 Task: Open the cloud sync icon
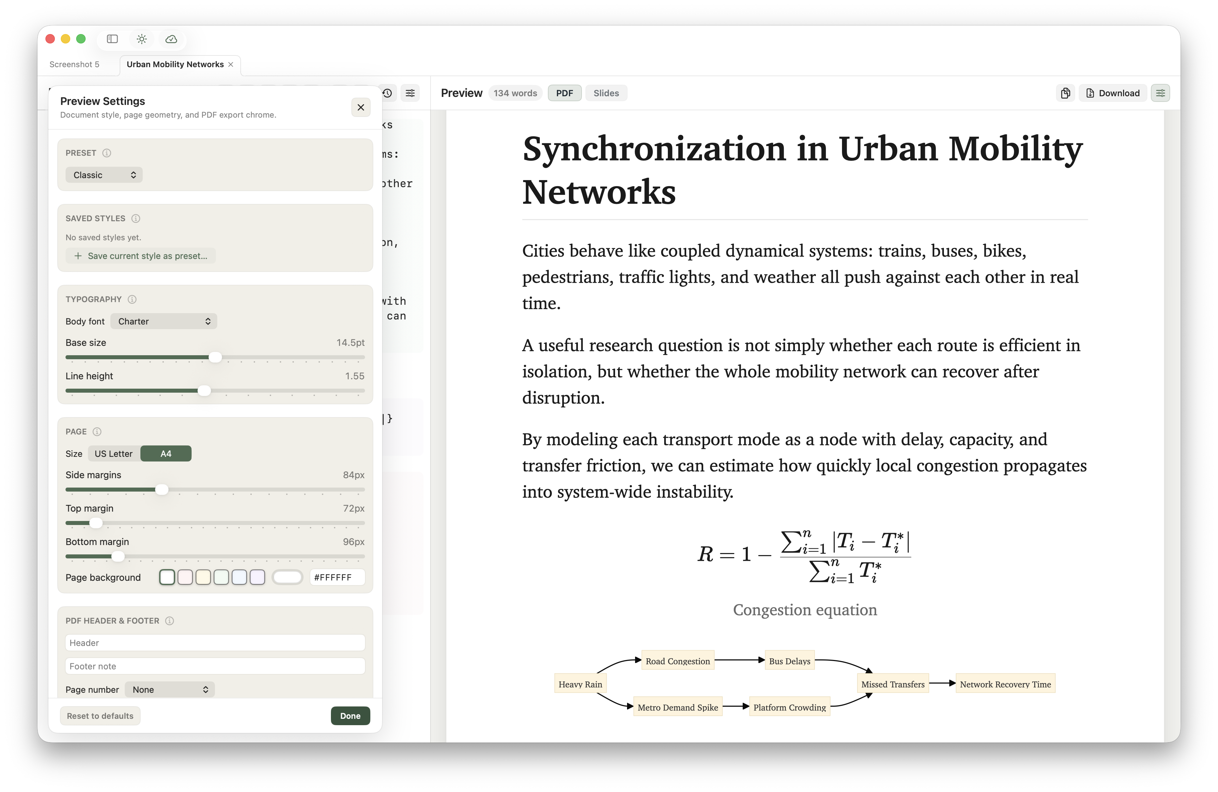coord(171,39)
